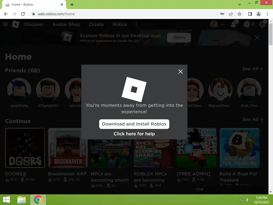Screen dimensions: 273x205
Task: Open the Create page
Action: tap(96, 24)
